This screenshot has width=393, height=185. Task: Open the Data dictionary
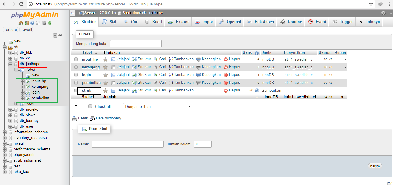(x=108, y=118)
